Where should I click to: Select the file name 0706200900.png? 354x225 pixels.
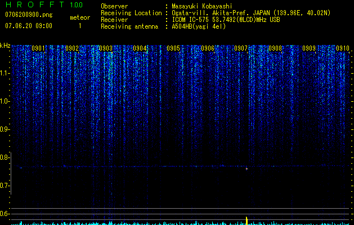pyautogui.click(x=29, y=15)
